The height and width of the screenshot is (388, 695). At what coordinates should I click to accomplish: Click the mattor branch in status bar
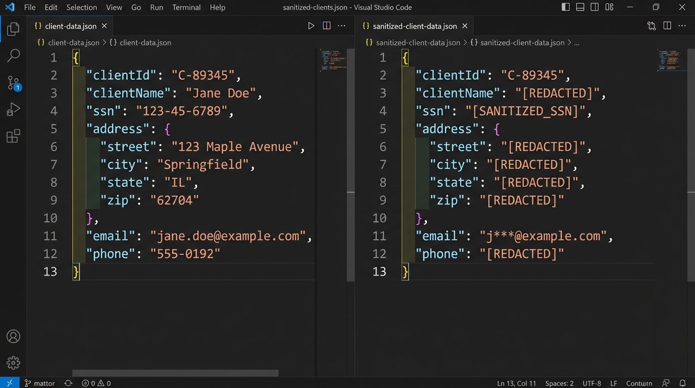(x=39, y=383)
